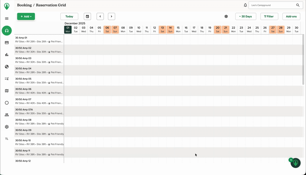Advance to next date range arrow
Image resolution: width=306 pixels, height=175 pixels.
click(111, 16)
